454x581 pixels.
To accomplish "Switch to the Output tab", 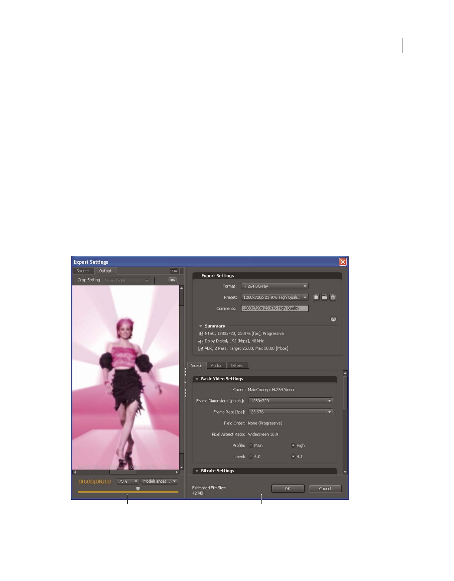I will coord(105,271).
